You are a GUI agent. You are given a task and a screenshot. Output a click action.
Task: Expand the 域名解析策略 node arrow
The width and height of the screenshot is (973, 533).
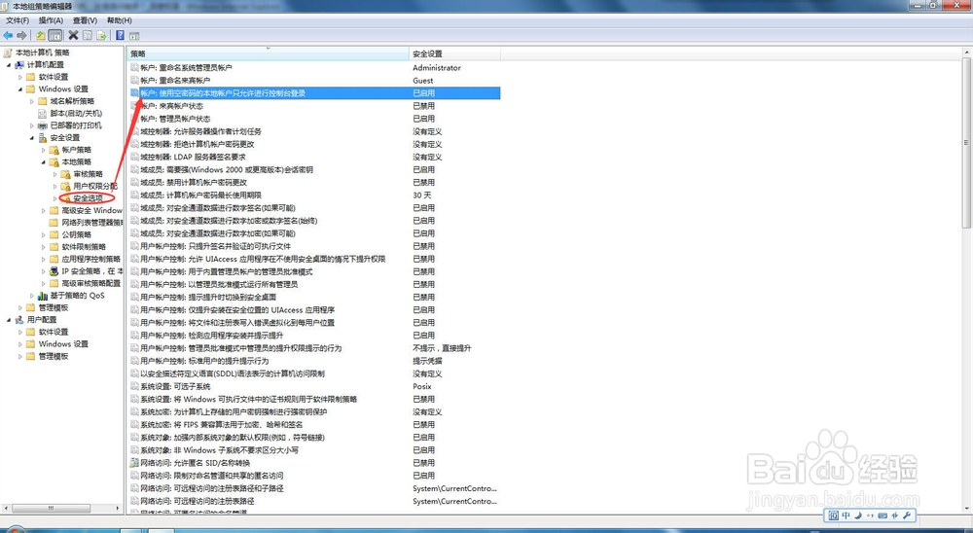click(x=32, y=101)
